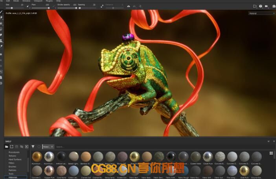
Task: Select the Material picker tool in left toolbar
Action: [1, 46]
